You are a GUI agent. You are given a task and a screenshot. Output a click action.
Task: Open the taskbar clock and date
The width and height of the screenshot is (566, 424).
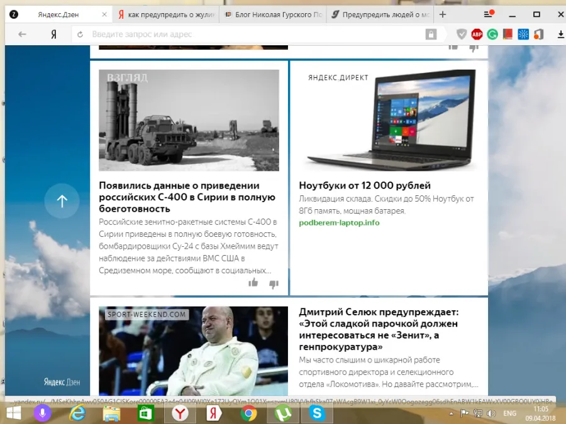(x=540, y=413)
